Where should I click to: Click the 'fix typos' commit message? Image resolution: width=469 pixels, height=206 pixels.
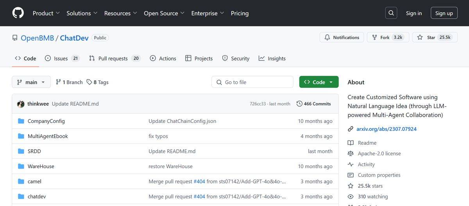pos(158,136)
